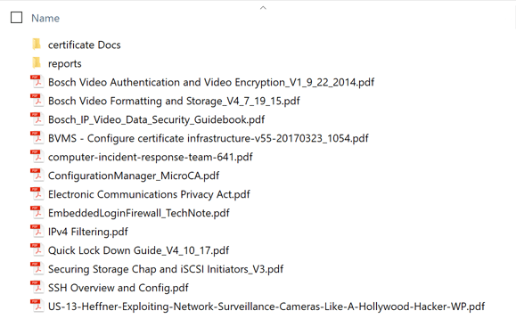
Task: Click PDF icon for Bosch Video Authentication file
Action: click(37, 82)
